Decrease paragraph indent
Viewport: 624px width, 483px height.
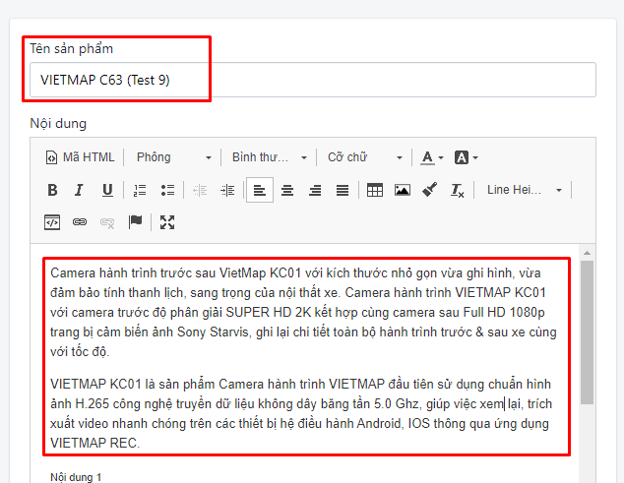(200, 190)
